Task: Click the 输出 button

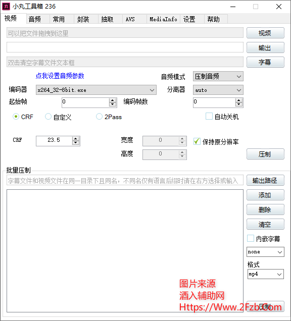Action: tap(265, 47)
